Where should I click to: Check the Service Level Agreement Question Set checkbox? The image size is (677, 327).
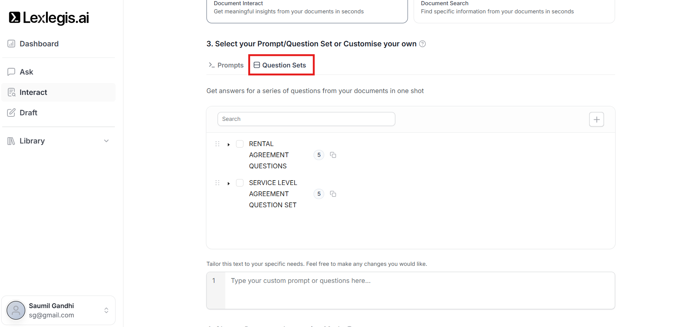pyautogui.click(x=240, y=183)
